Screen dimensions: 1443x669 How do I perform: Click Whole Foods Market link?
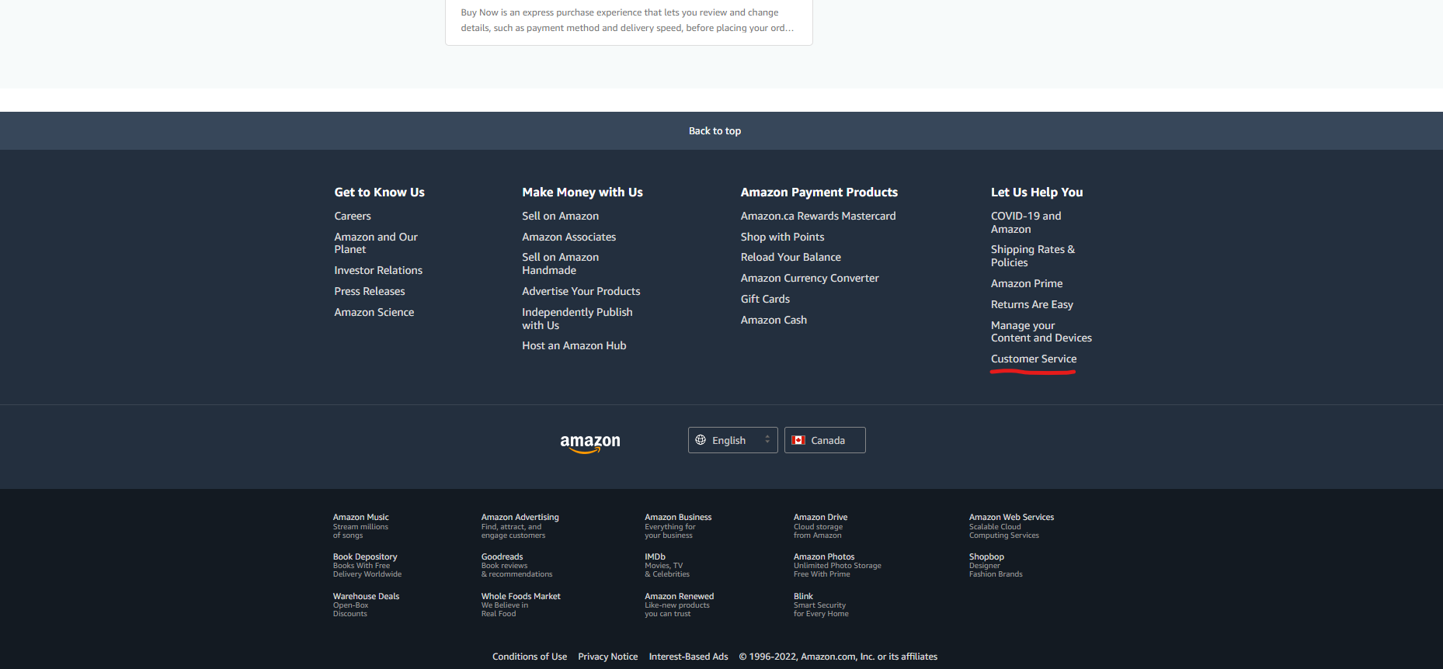coord(521,605)
